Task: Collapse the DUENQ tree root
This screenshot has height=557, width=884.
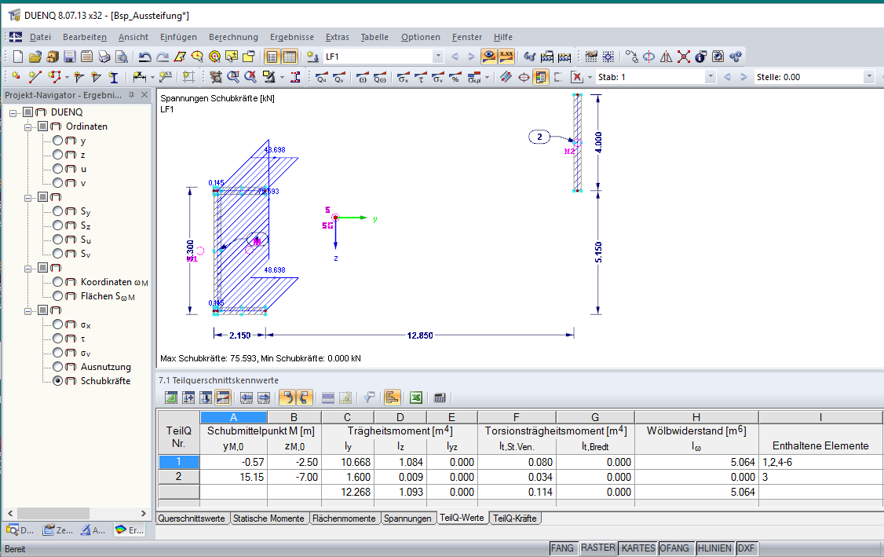Action: click(13, 113)
